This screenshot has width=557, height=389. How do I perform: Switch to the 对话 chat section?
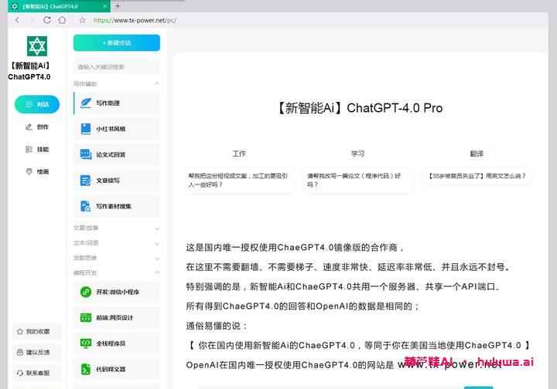(x=37, y=104)
